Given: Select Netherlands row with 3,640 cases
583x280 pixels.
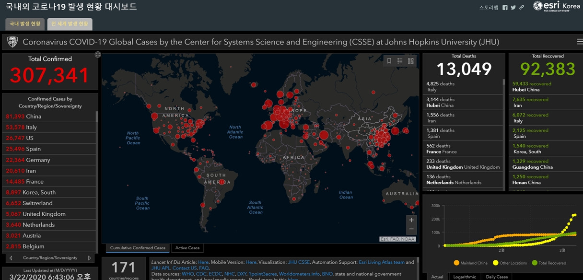Looking at the screenshot, I should pos(49,225).
